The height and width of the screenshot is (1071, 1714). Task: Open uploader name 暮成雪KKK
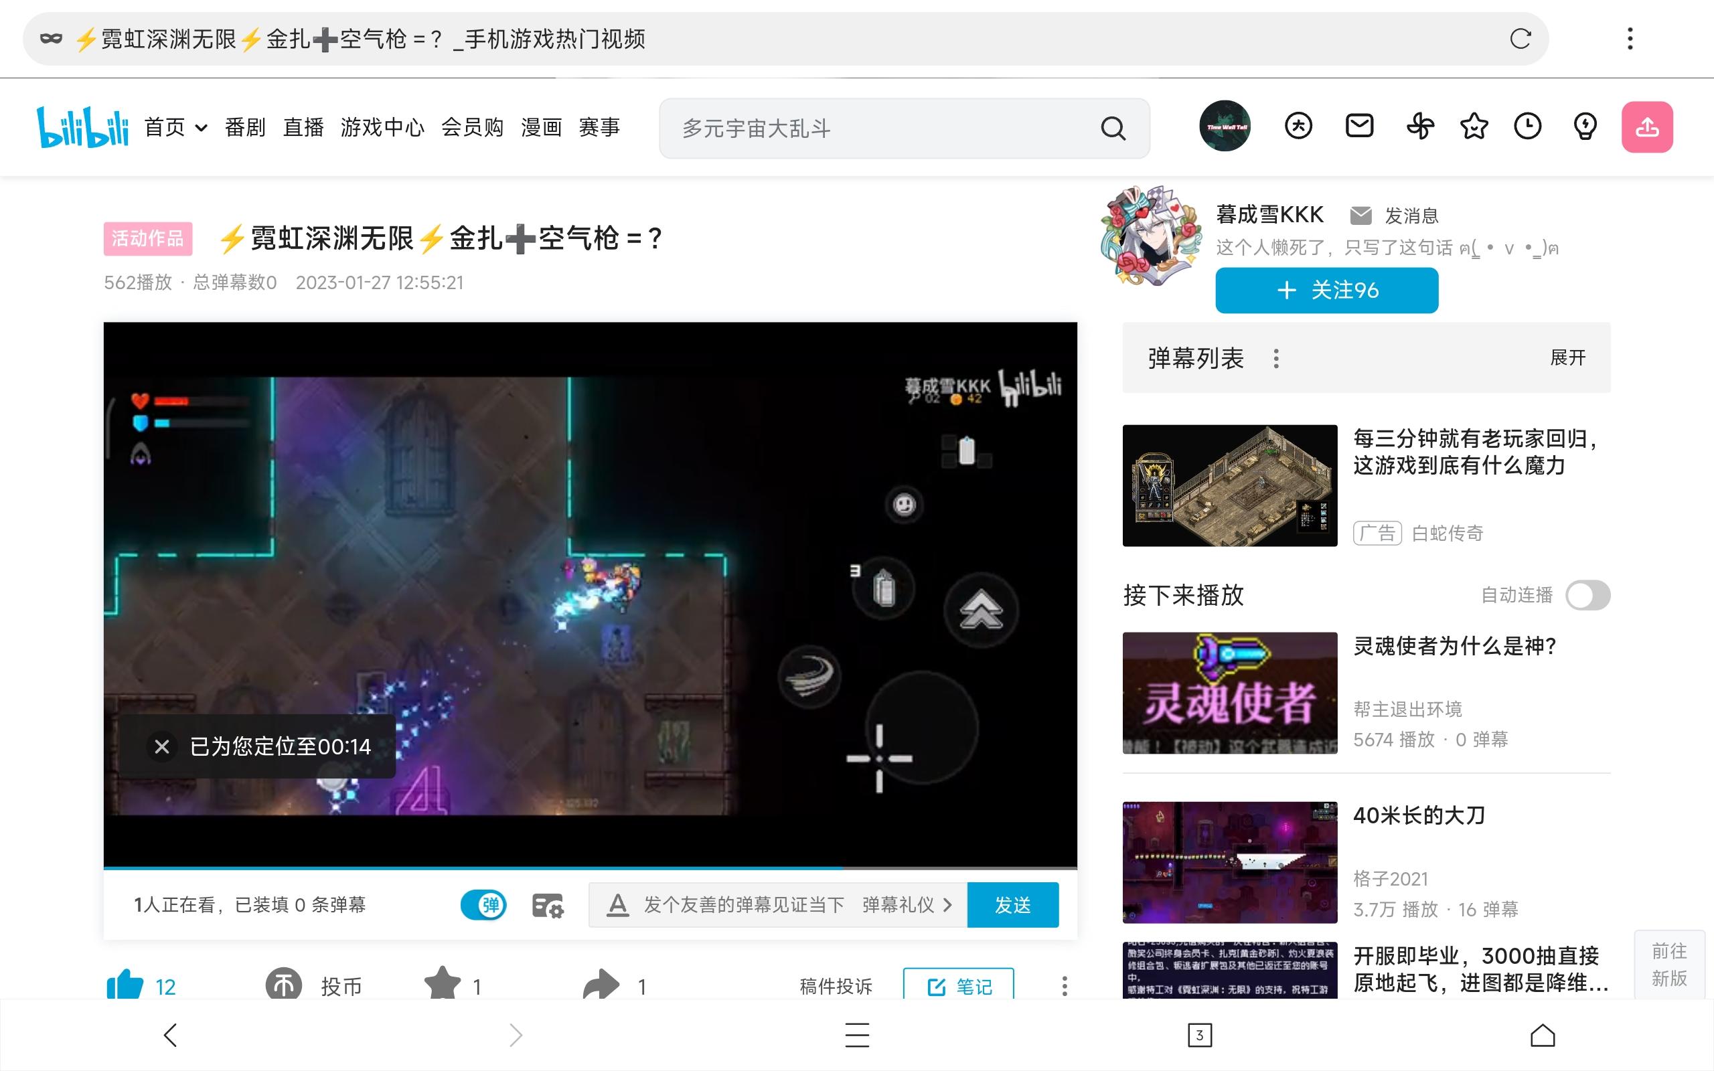(x=1270, y=215)
